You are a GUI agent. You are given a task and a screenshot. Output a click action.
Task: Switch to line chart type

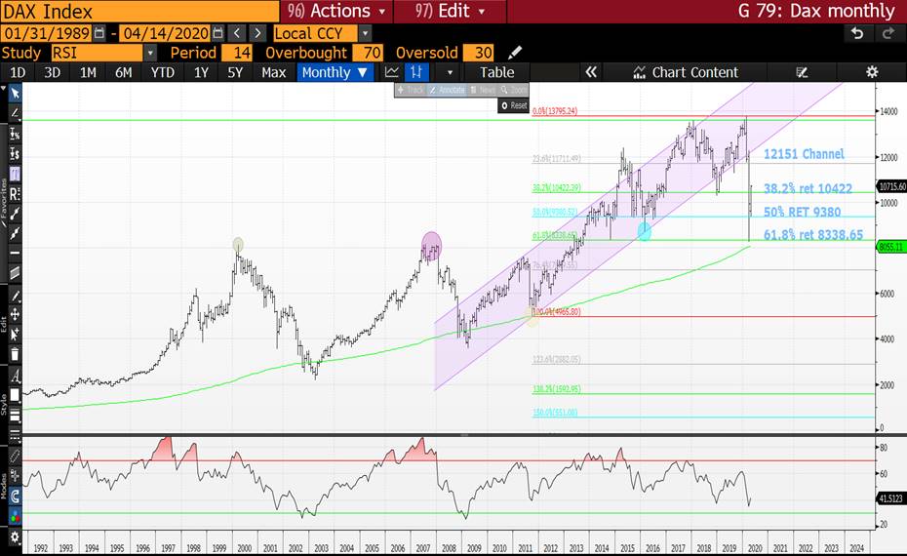(392, 72)
